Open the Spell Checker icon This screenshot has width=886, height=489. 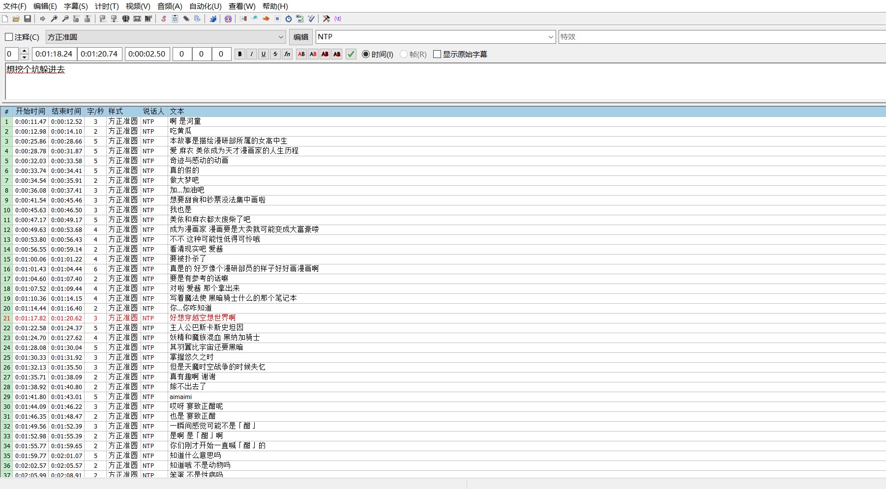pyautogui.click(x=311, y=19)
